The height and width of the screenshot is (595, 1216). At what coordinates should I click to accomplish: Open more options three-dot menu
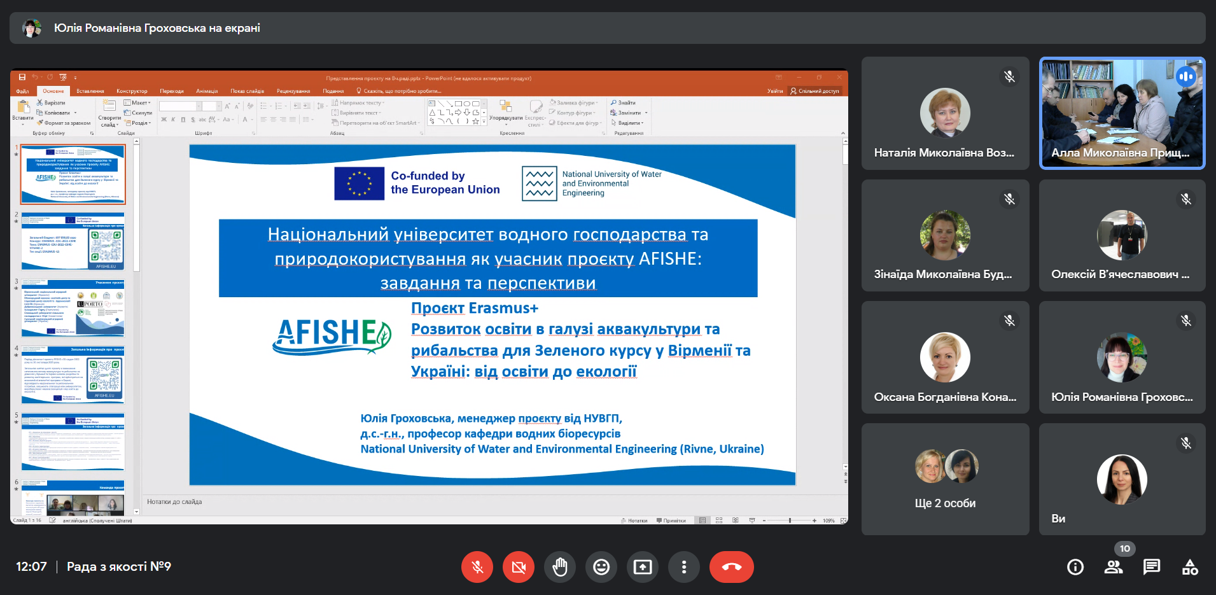click(684, 566)
